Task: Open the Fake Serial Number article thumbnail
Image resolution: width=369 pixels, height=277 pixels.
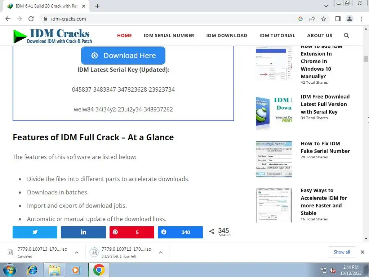Action: tap(274, 159)
